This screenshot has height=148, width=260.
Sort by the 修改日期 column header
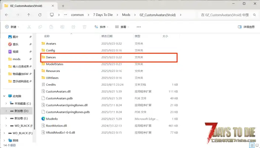pos(107,36)
